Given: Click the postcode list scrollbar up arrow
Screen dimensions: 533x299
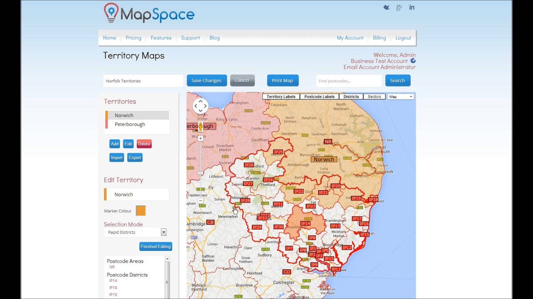Looking at the screenshot, I should pyautogui.click(x=167, y=259).
